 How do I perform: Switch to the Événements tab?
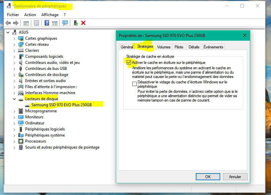(x=213, y=47)
